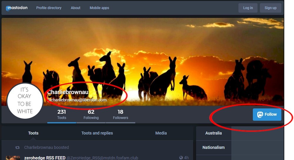
Task: Click the boost icon beside "Charliebrownau boosted"
Action: 18,147
